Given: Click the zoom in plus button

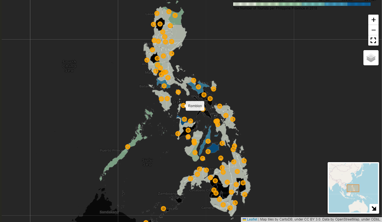Looking at the screenshot, I should 373,20.
